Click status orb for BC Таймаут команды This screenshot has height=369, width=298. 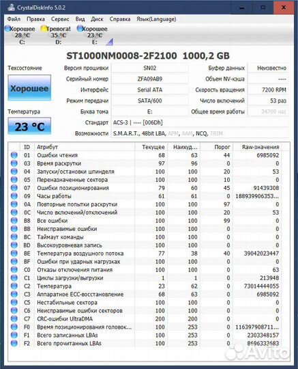coord(14,237)
